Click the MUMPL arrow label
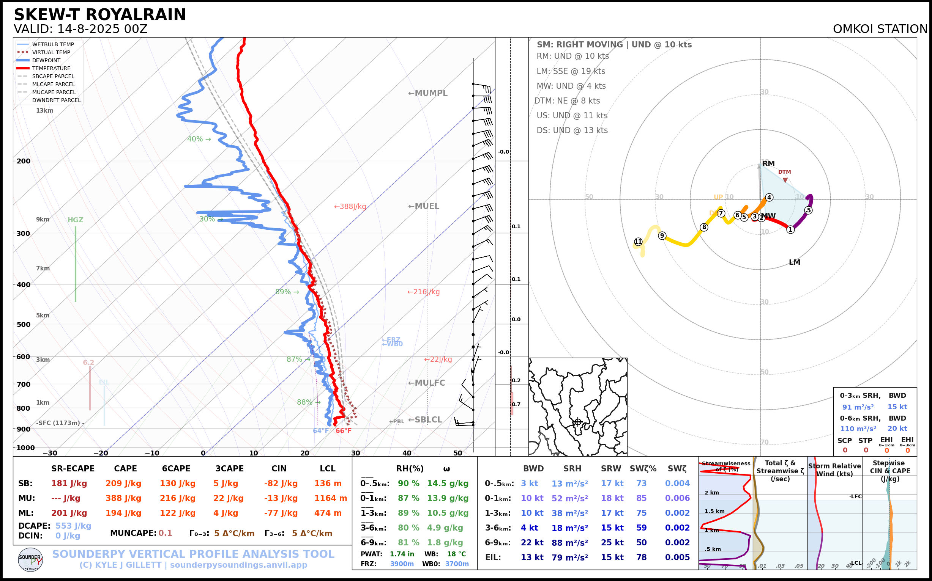The image size is (932, 581). click(428, 93)
